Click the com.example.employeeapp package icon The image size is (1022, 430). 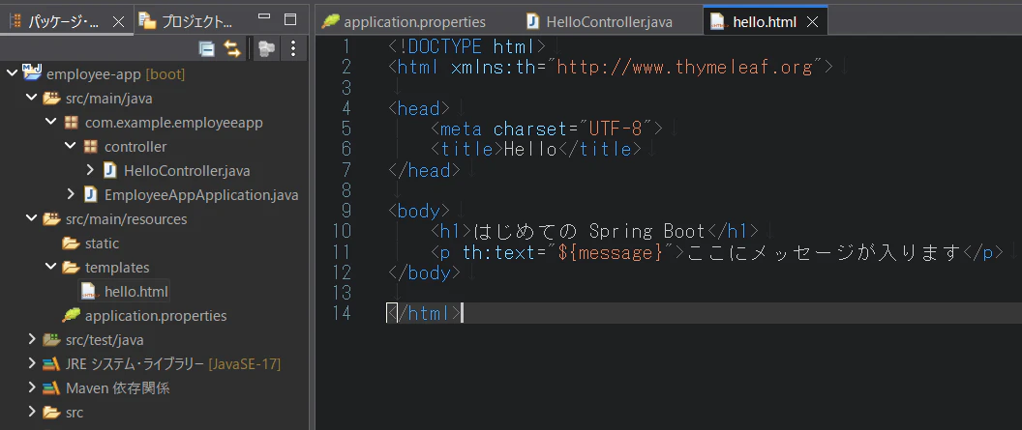(71, 123)
